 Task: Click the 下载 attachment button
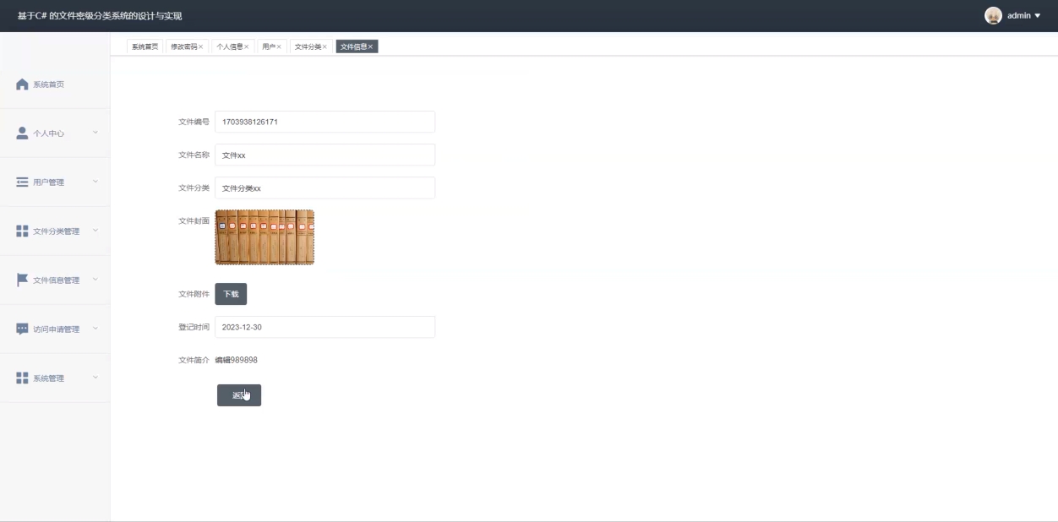click(231, 294)
